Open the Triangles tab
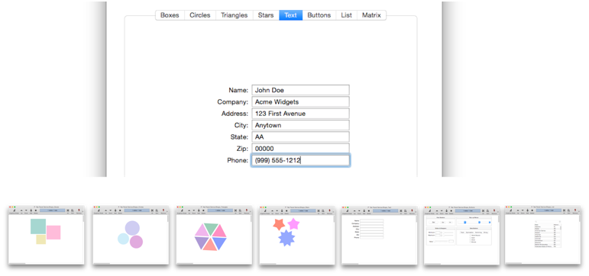The height and width of the screenshot is (276, 589). click(x=234, y=15)
